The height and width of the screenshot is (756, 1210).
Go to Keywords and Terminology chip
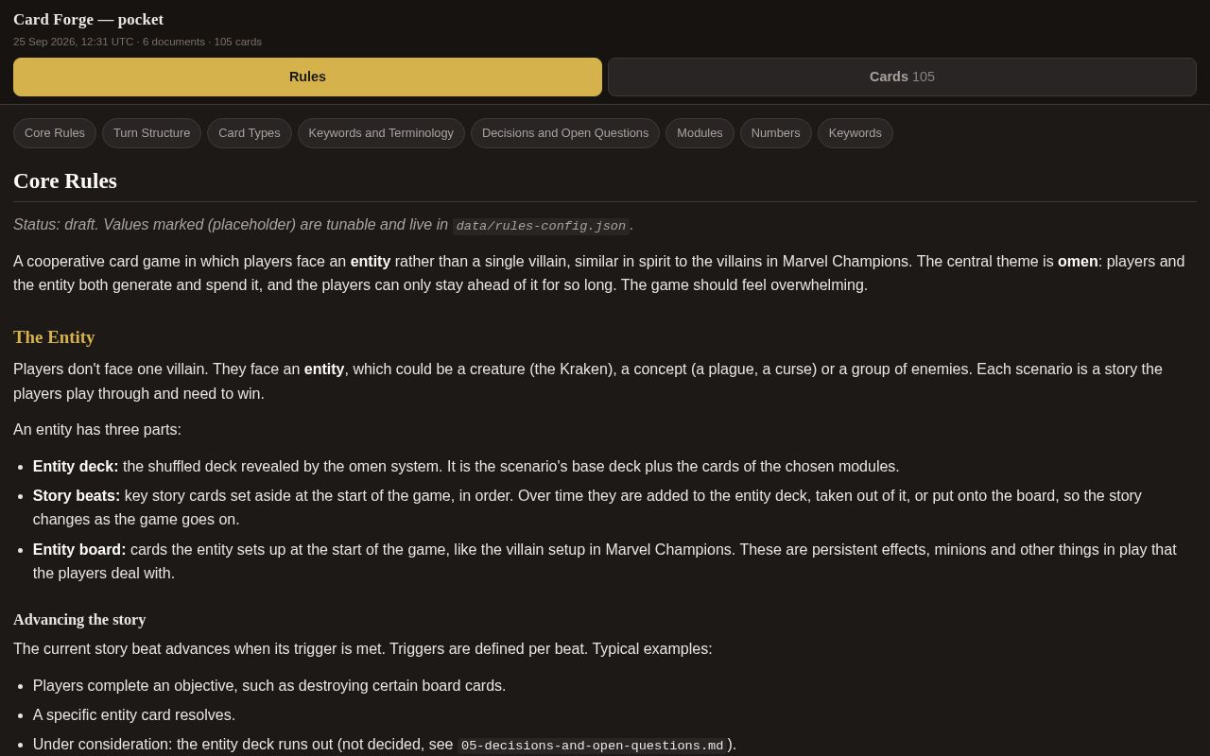pos(381,133)
